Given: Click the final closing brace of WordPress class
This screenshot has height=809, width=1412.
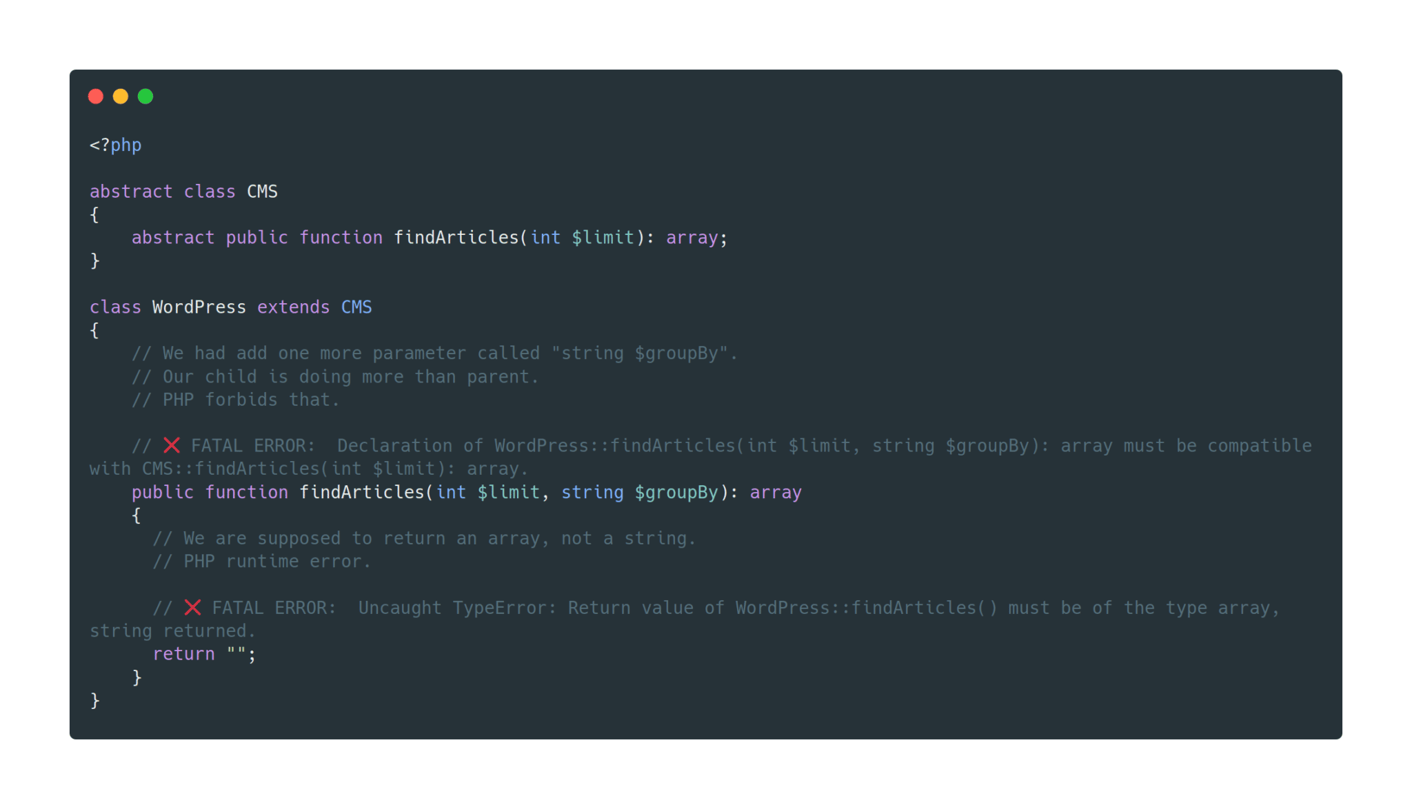Looking at the screenshot, I should point(95,701).
